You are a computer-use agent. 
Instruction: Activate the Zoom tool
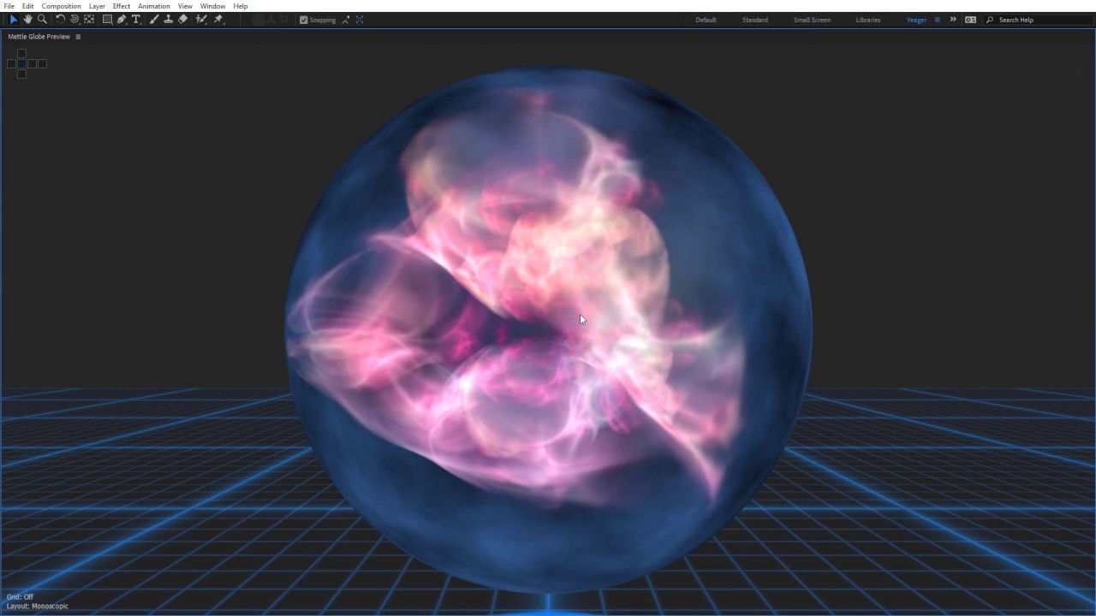(x=42, y=19)
